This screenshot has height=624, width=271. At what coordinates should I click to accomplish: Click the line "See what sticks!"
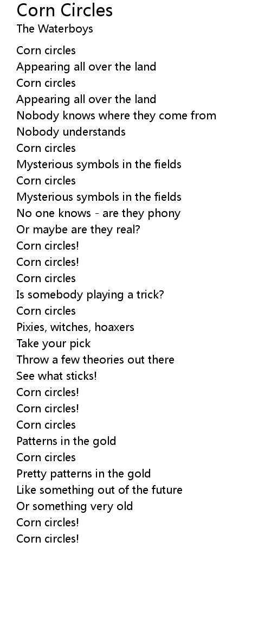point(57,376)
